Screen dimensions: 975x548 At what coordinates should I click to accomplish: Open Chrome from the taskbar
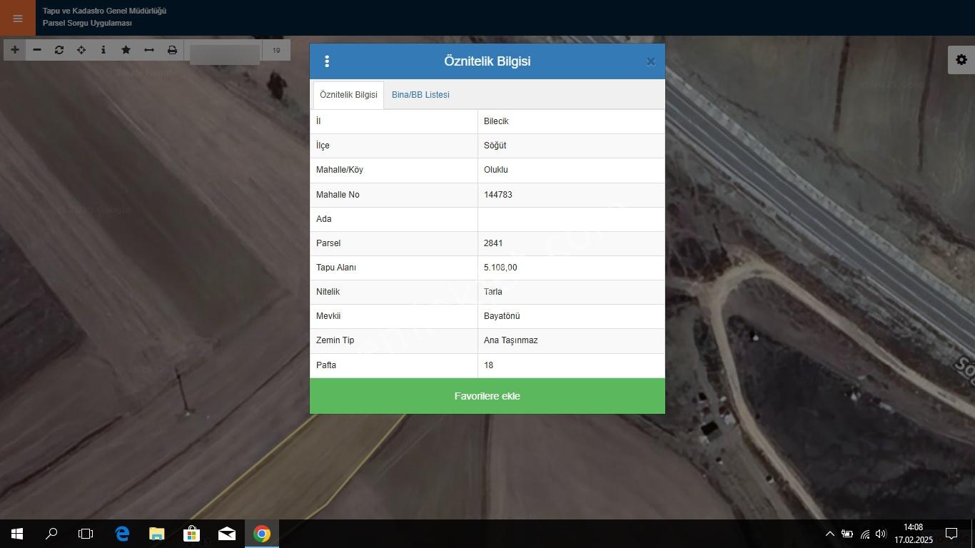[x=262, y=534]
